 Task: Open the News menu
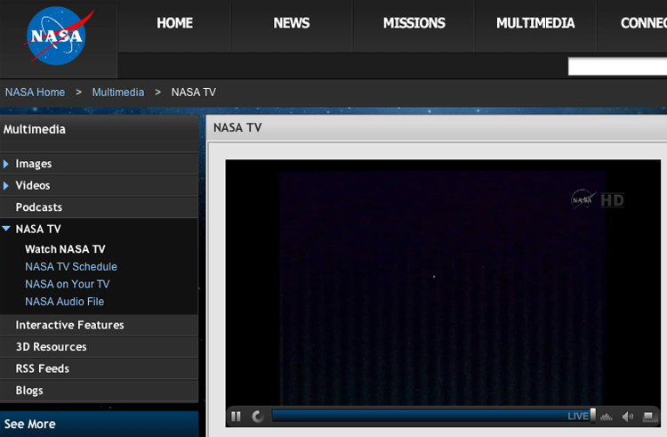tap(291, 24)
